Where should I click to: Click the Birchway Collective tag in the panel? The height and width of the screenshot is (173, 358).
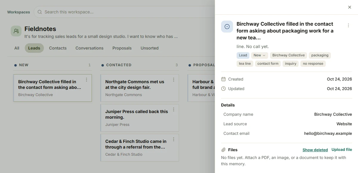coord(288,55)
